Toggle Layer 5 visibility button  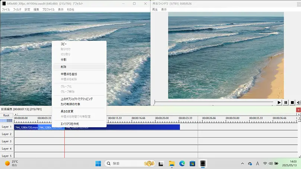coord(7,156)
